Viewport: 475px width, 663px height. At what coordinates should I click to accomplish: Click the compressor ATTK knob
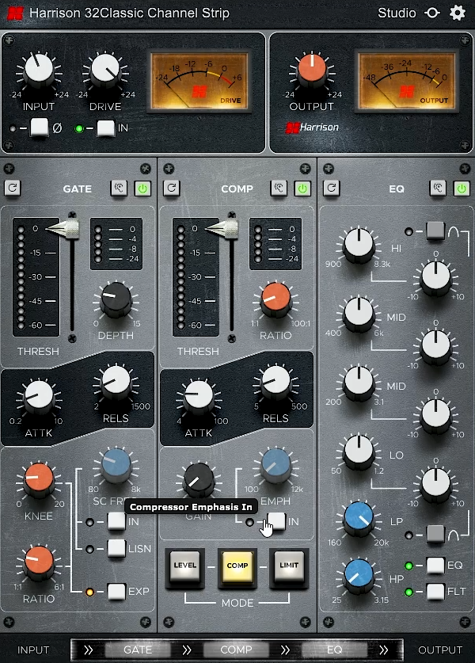coord(199,397)
